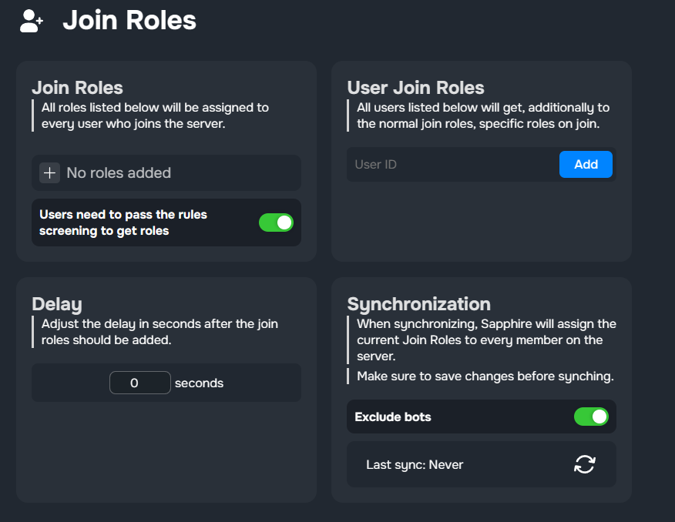Click the large "Join Roles" page title

tap(129, 21)
